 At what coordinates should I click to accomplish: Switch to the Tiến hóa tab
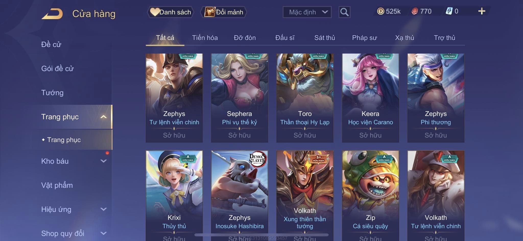205,38
